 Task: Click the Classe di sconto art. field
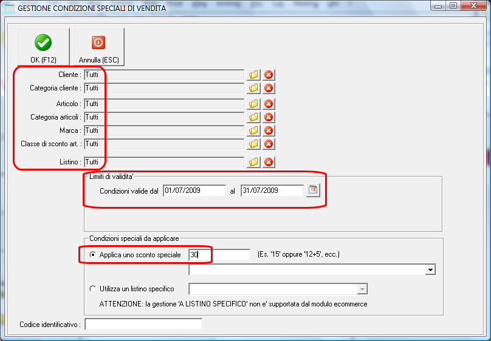[164, 144]
